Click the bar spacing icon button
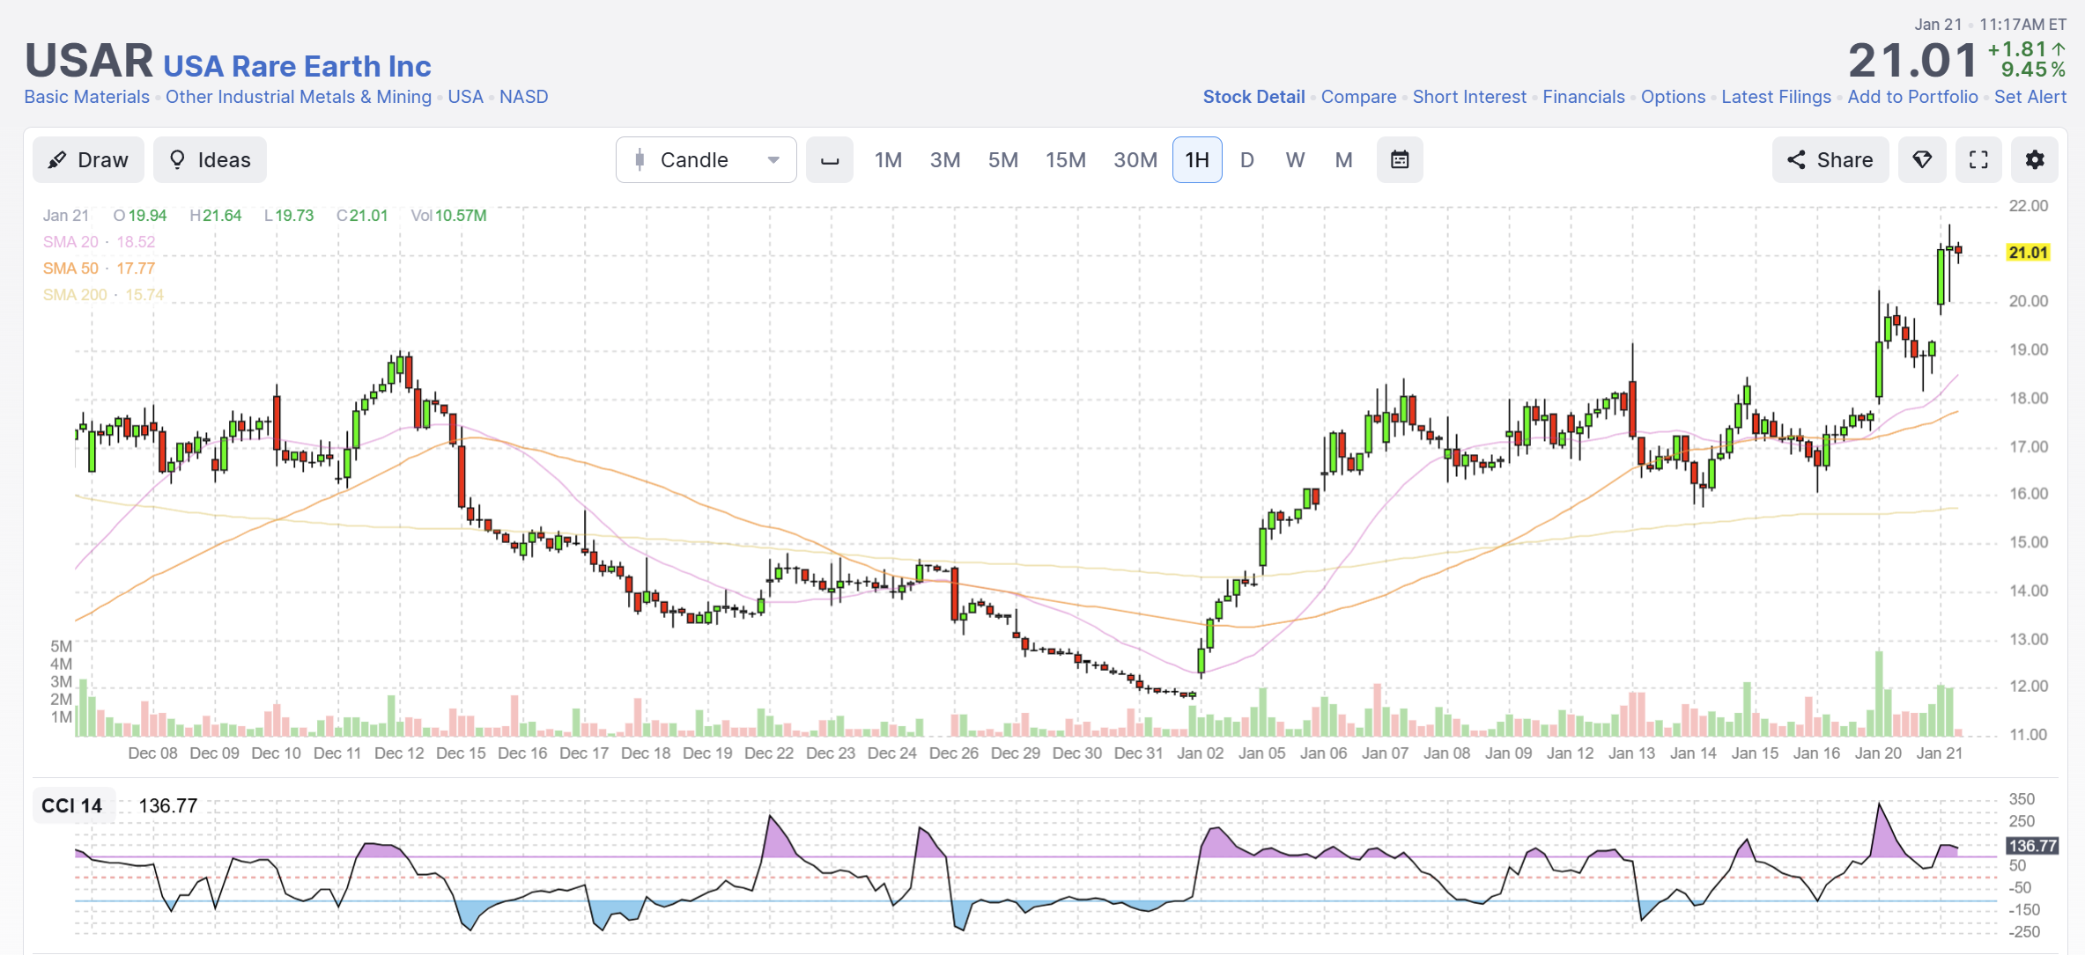 click(830, 160)
